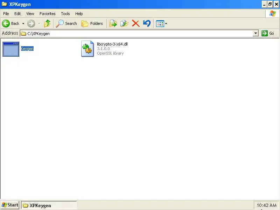Open the Back history dropdown arrow
This screenshot has width=280, height=210.
(x=23, y=23)
